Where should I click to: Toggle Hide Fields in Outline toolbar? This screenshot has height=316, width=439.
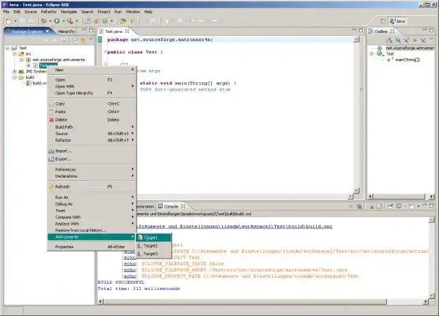click(x=398, y=40)
